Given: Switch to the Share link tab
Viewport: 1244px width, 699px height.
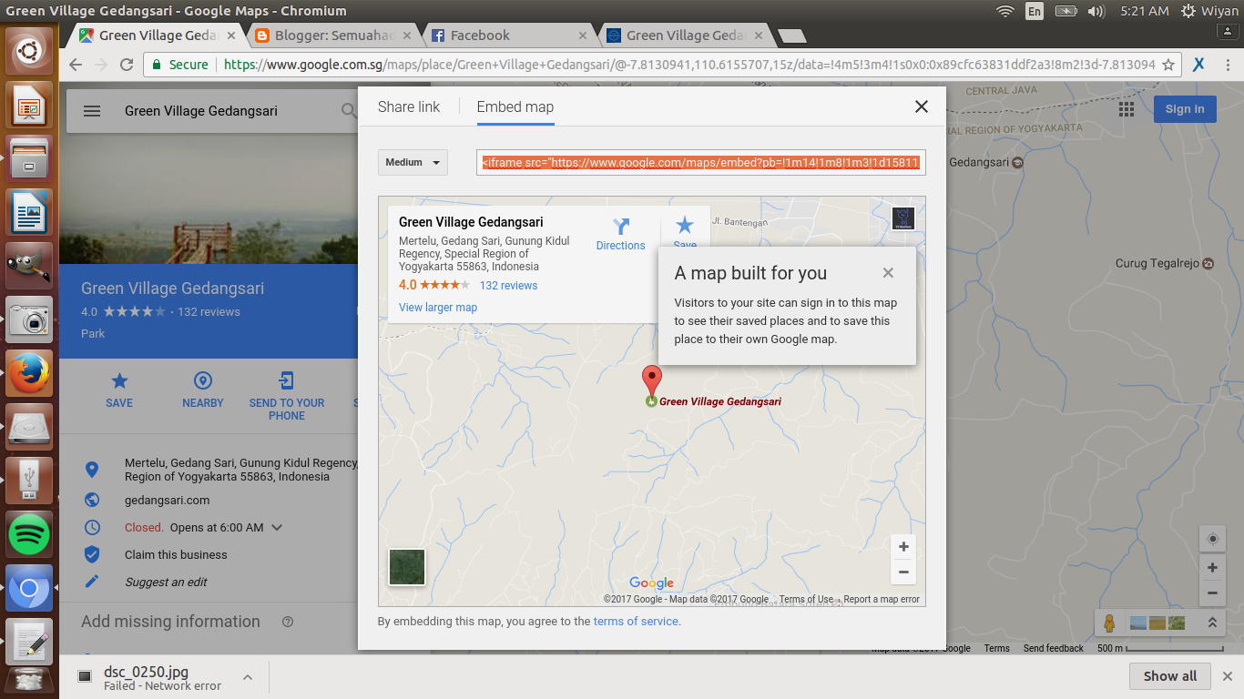Looking at the screenshot, I should 409,106.
